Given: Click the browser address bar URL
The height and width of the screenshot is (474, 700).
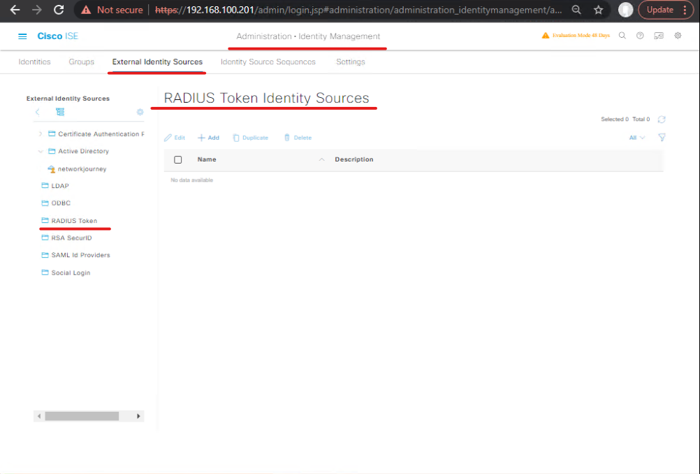Looking at the screenshot, I should coord(358,10).
